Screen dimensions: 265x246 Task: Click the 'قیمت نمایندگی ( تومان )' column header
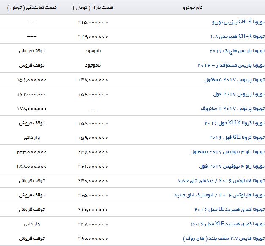tap(32, 8)
